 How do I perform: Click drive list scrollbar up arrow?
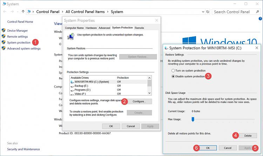149,78
